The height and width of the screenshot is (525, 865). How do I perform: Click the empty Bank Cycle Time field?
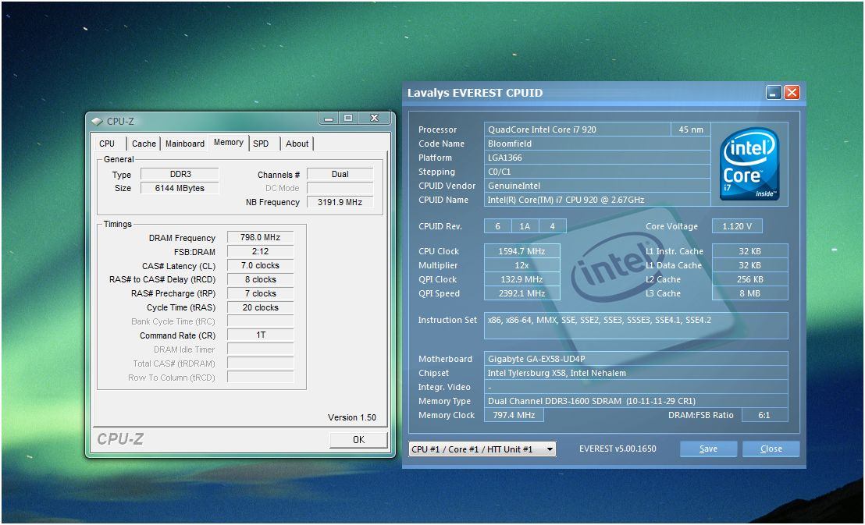[261, 321]
